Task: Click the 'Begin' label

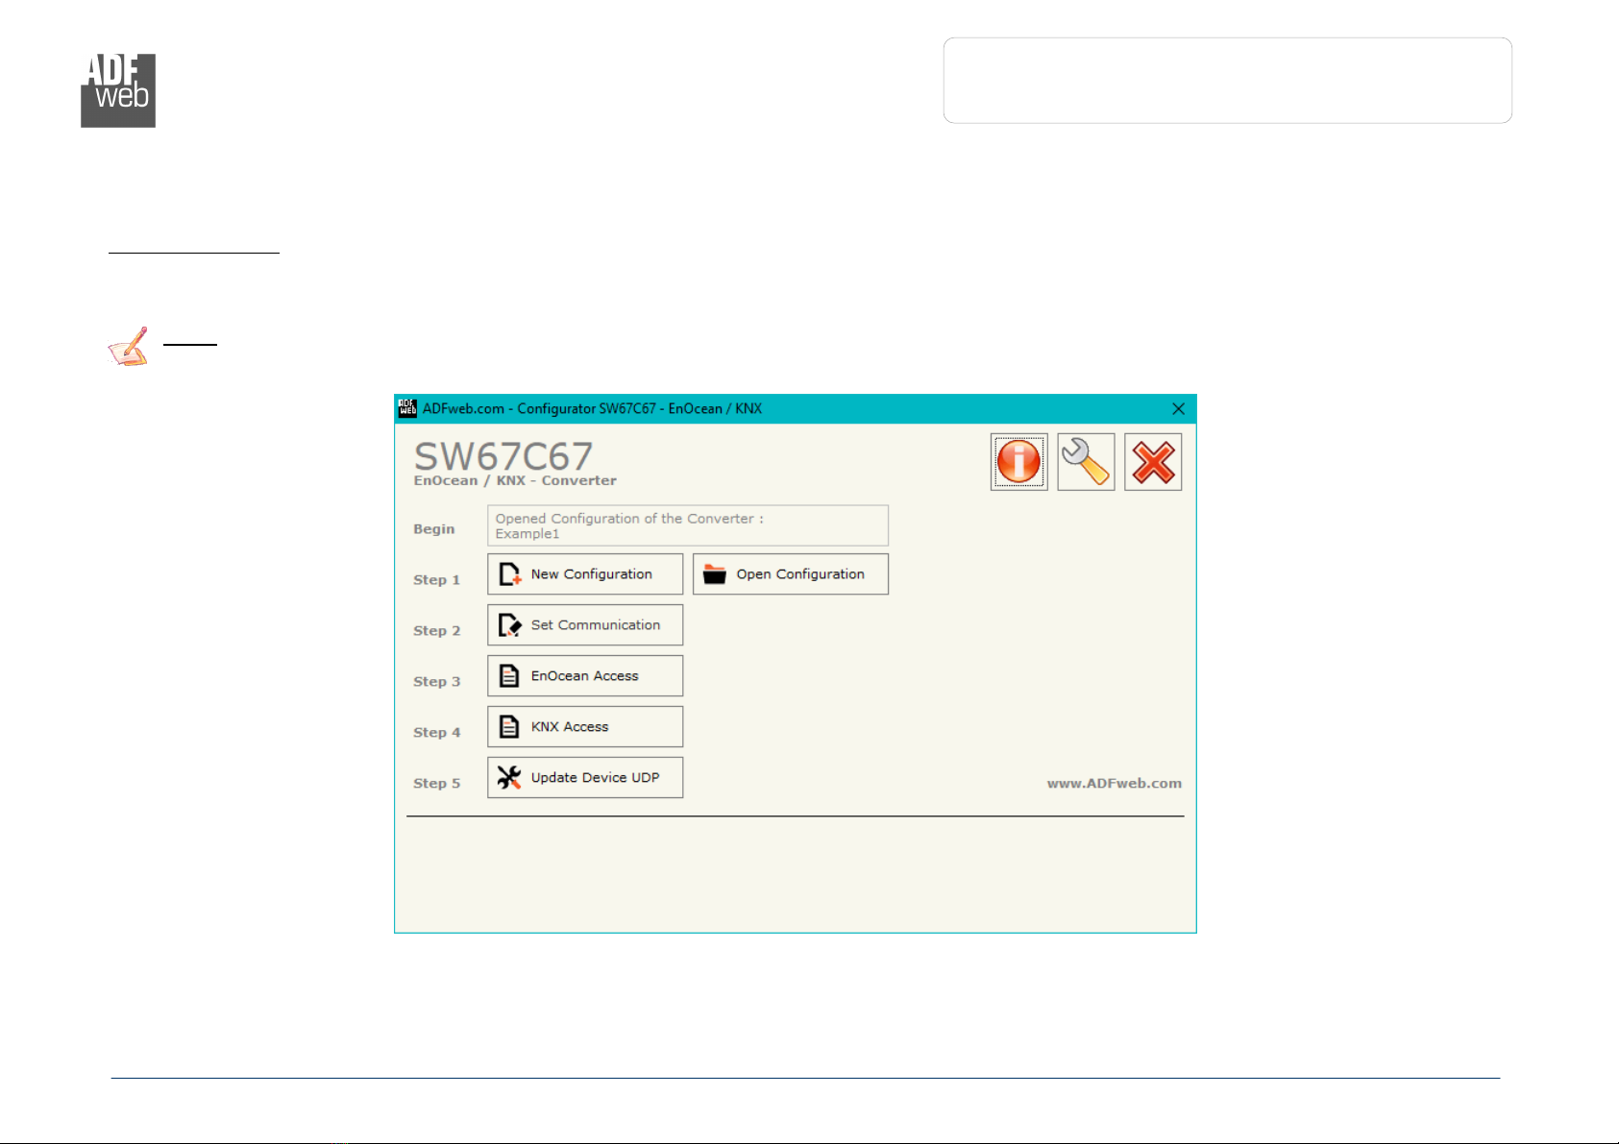Action: 434,528
